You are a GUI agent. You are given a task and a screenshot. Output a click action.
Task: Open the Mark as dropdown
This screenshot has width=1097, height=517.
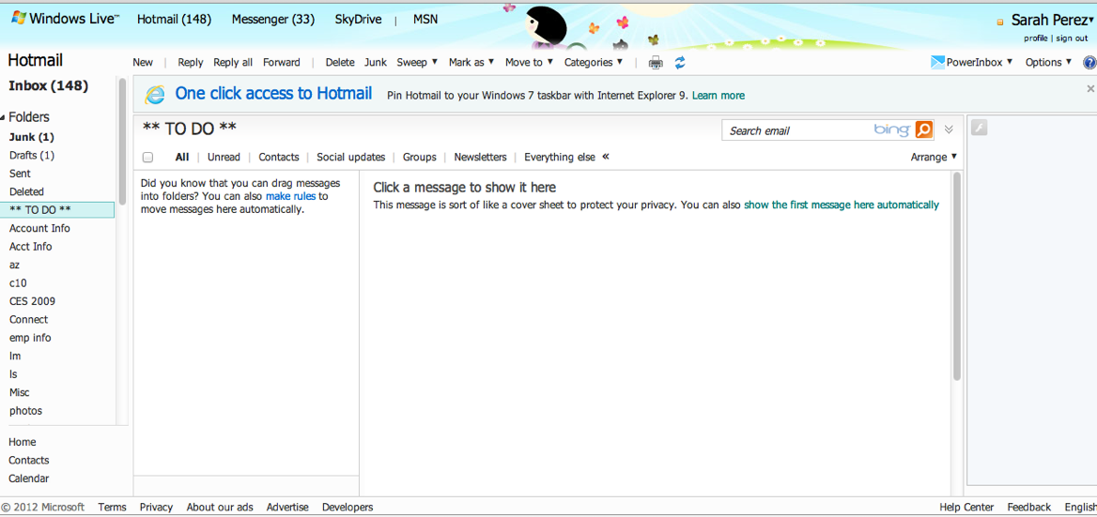pos(471,62)
